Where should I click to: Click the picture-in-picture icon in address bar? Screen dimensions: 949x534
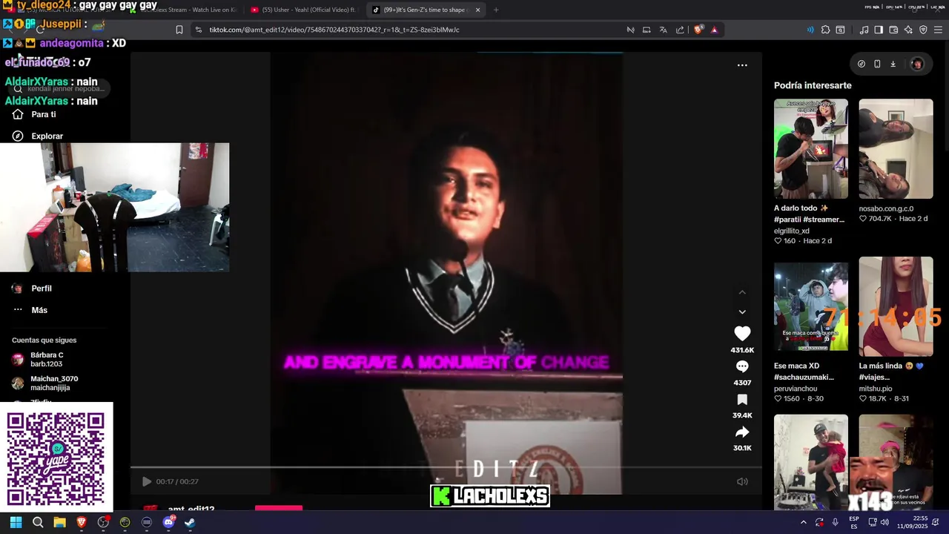[x=647, y=30]
